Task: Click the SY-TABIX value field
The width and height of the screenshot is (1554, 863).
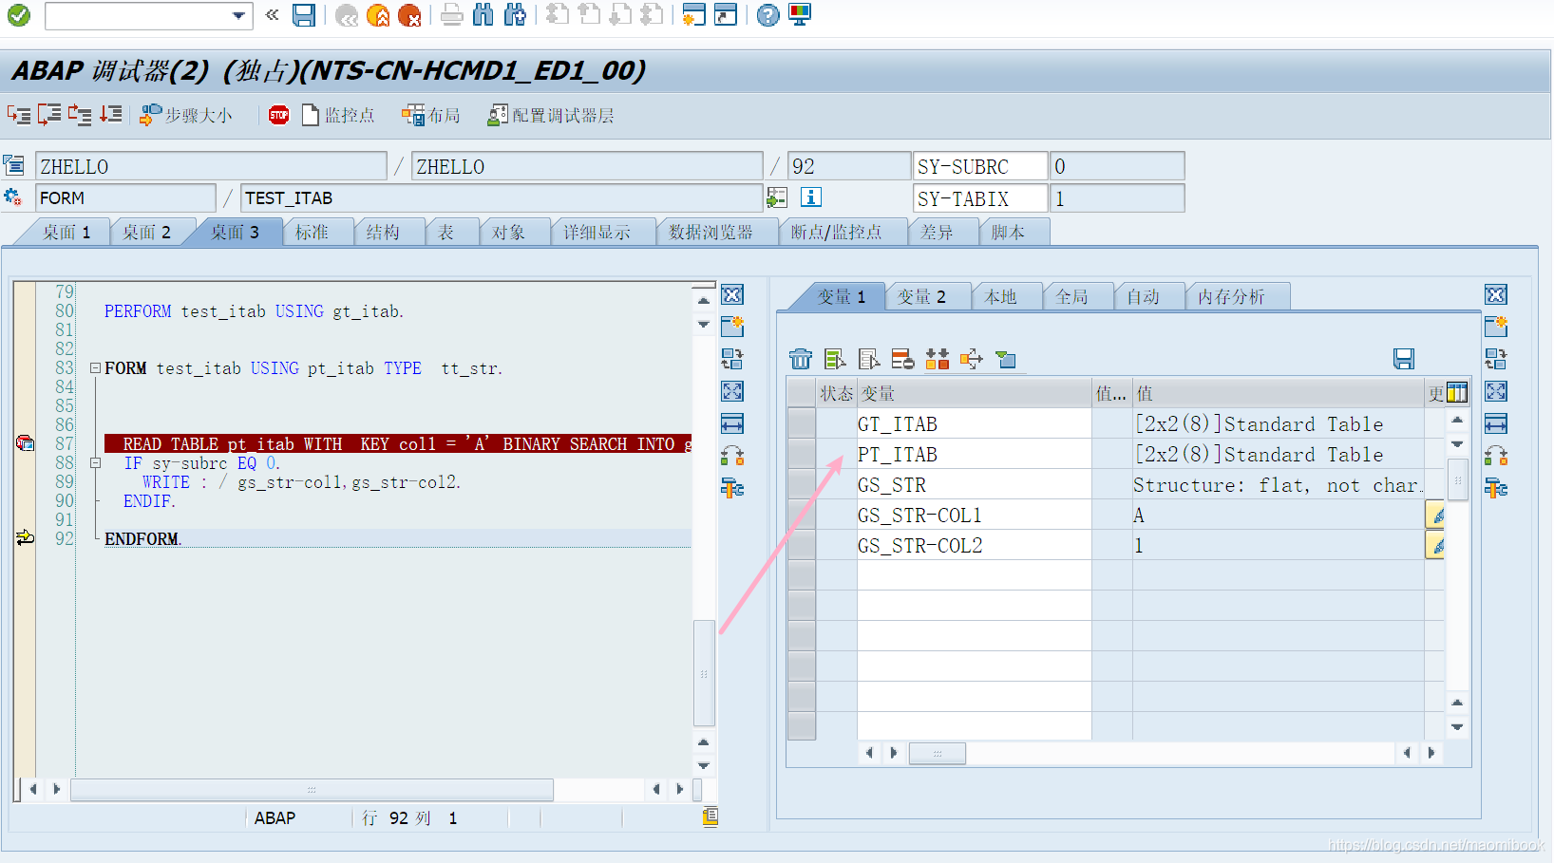Action: (x=1116, y=198)
